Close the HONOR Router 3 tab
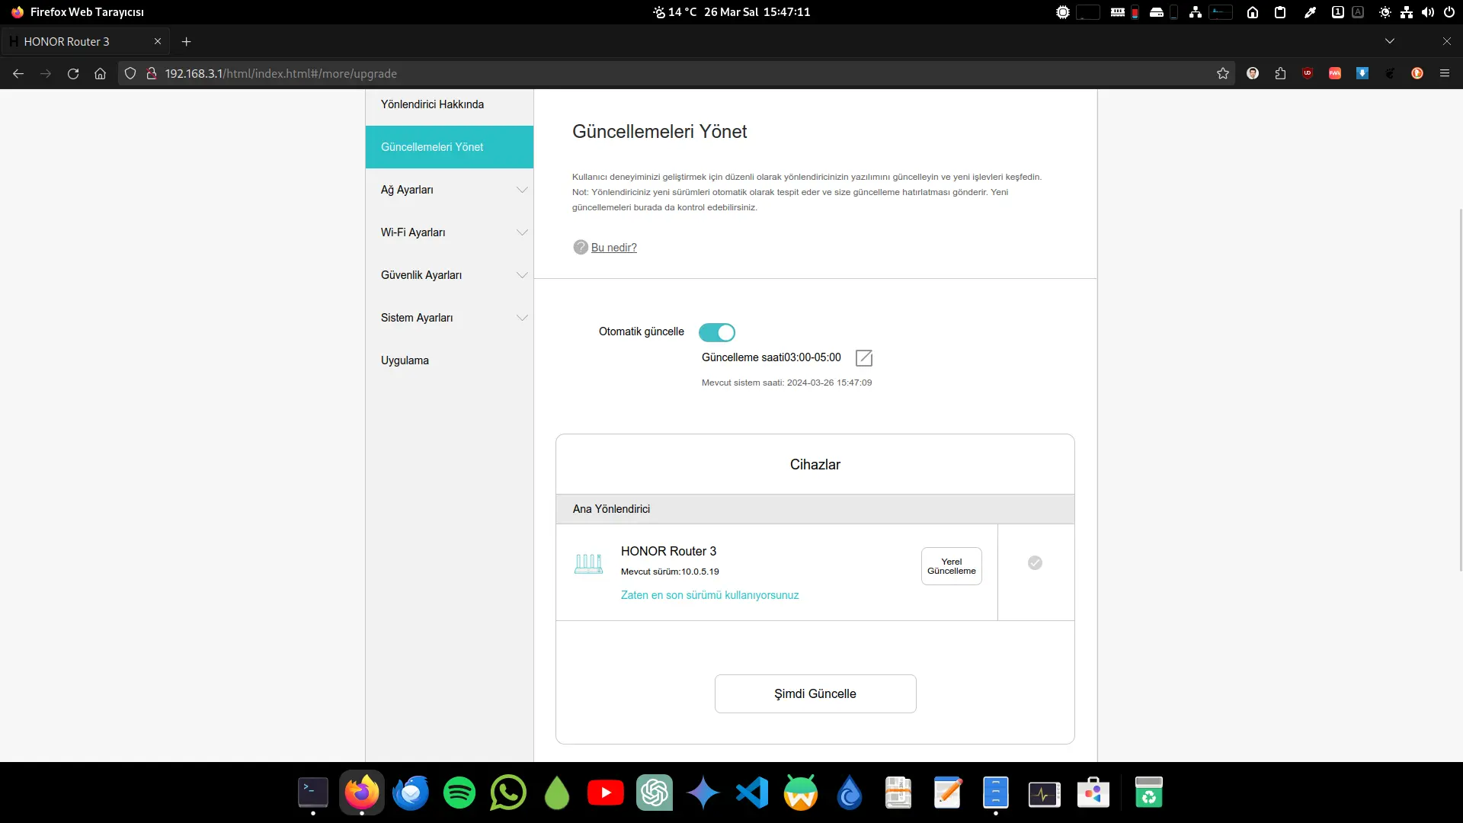The image size is (1463, 823). pos(158,41)
